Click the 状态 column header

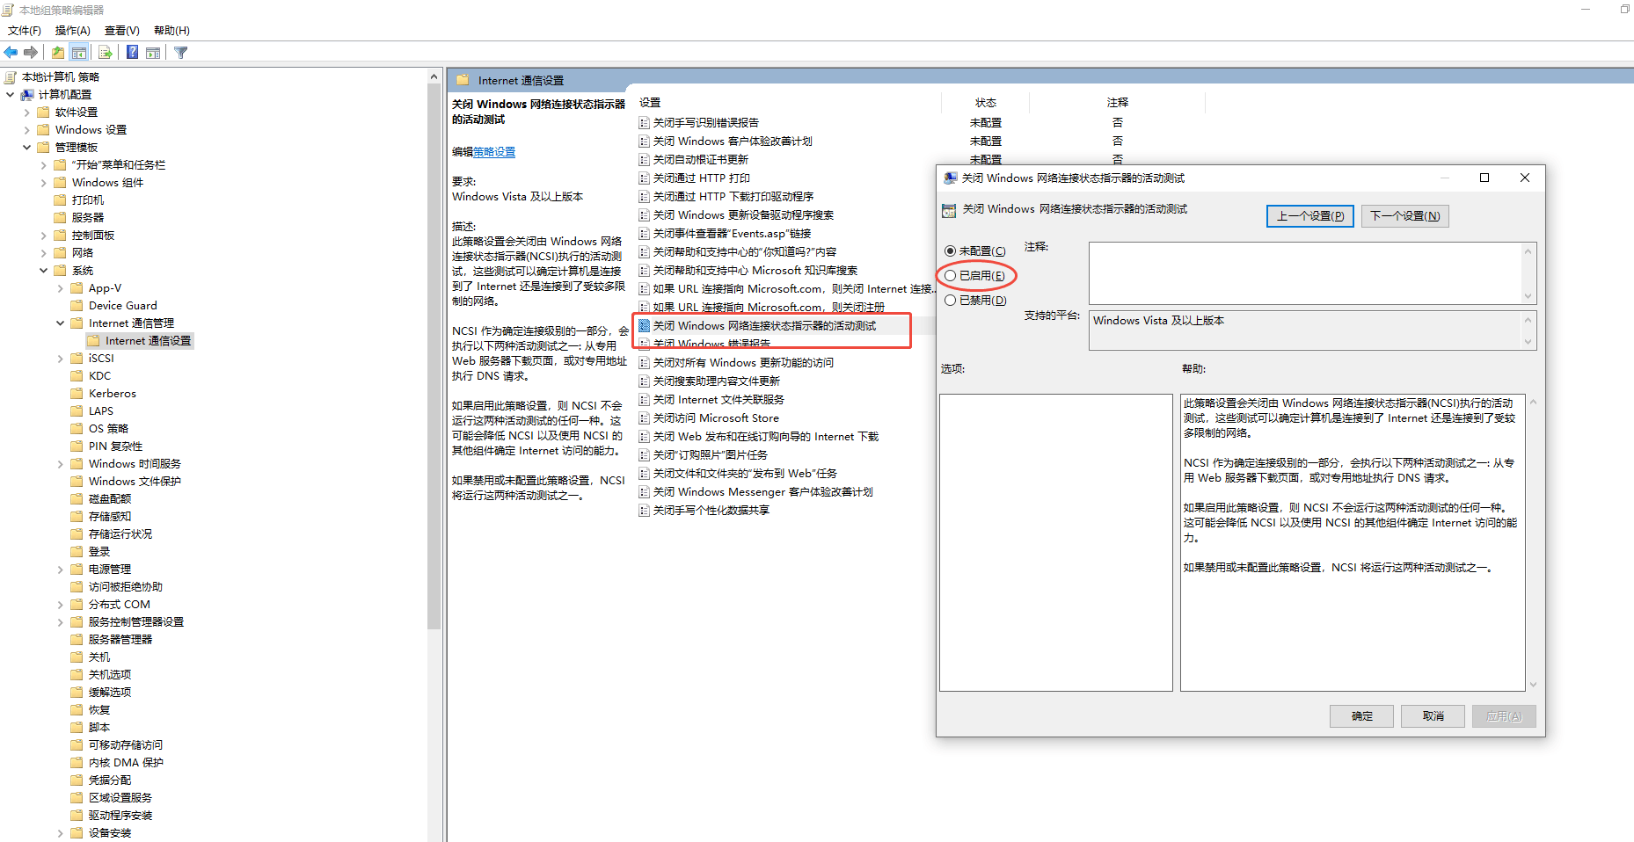click(x=986, y=103)
